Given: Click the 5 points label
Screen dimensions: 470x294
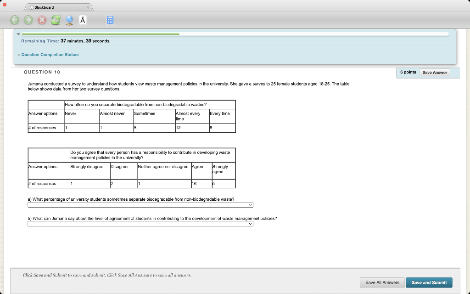Looking at the screenshot, I should pyautogui.click(x=408, y=72).
